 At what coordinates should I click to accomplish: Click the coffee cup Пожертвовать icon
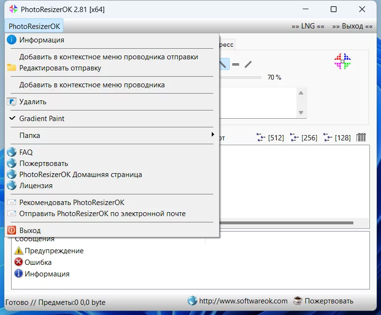click(298, 301)
